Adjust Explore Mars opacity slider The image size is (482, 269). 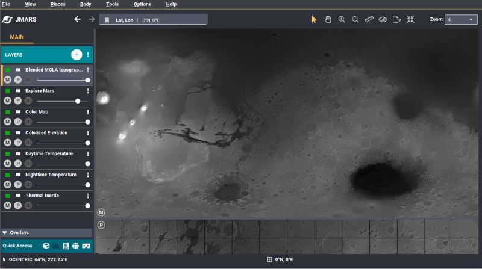63,101
